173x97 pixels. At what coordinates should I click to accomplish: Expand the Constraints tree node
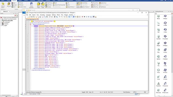(x=1, y=22)
